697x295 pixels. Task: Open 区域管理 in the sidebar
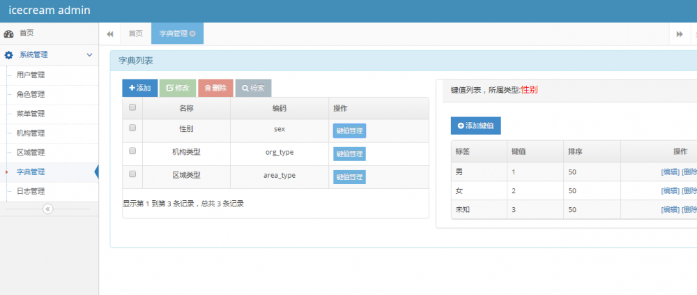click(49, 153)
